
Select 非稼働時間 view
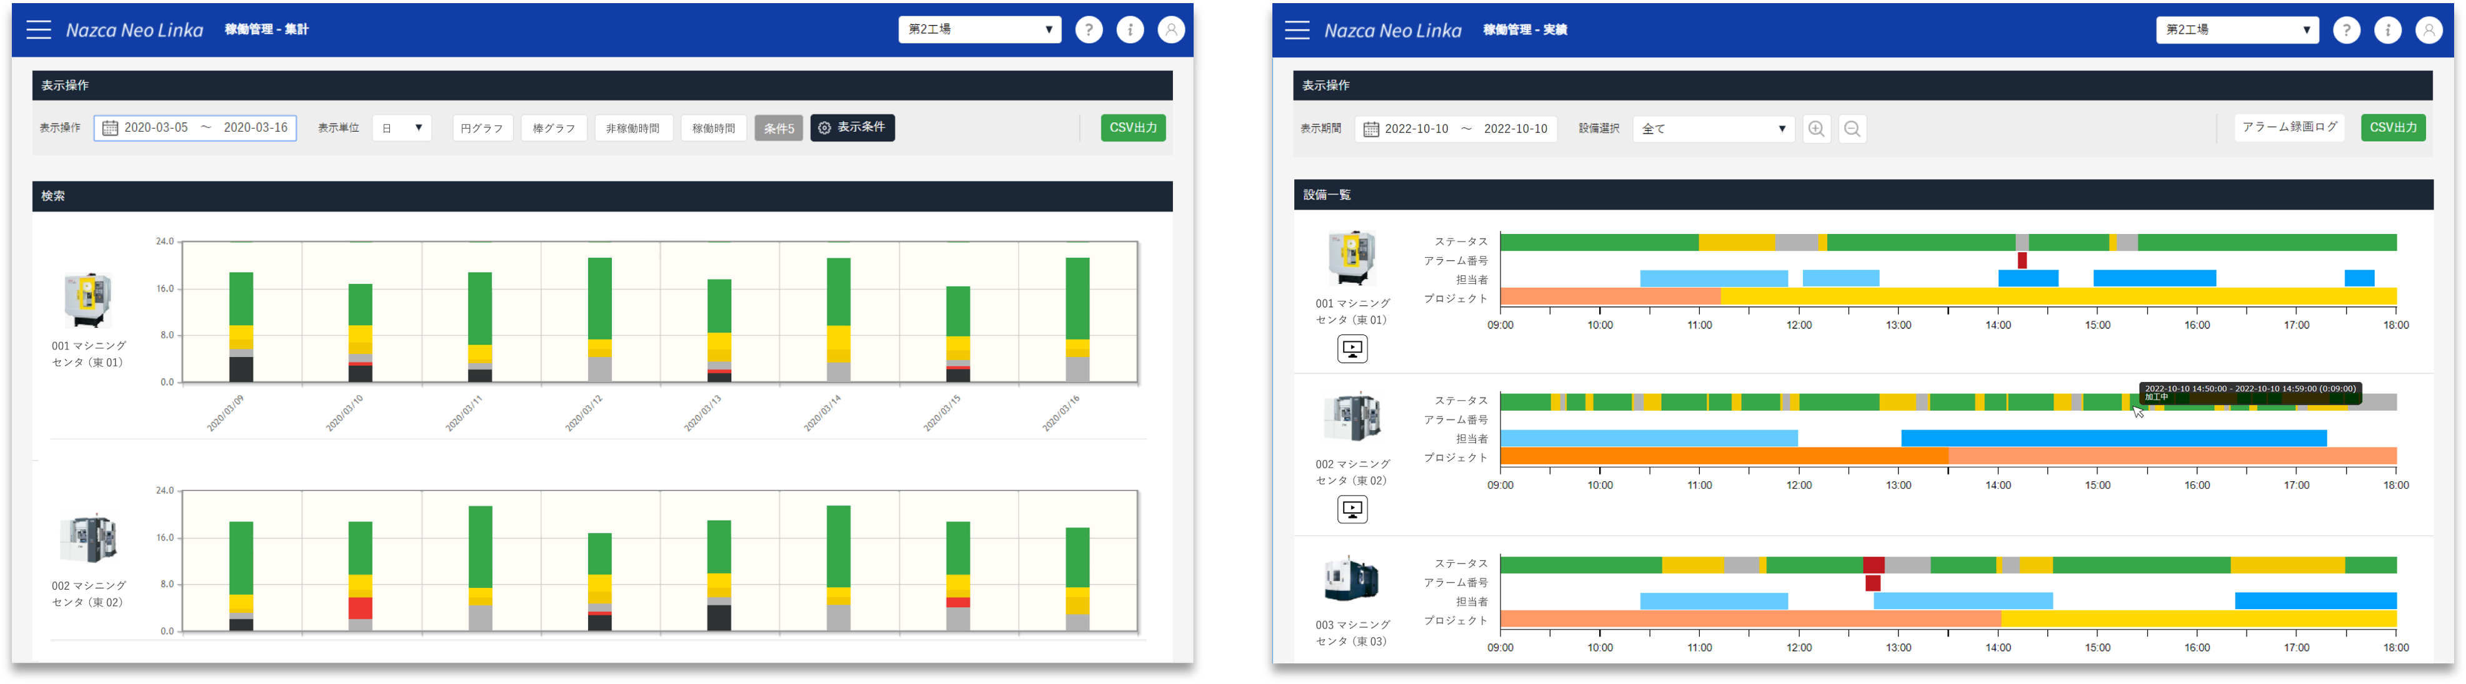(633, 128)
